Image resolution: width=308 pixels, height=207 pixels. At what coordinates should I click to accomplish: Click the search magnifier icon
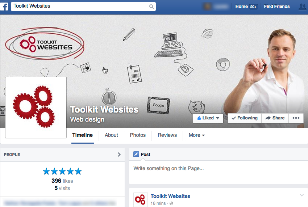click(151, 7)
